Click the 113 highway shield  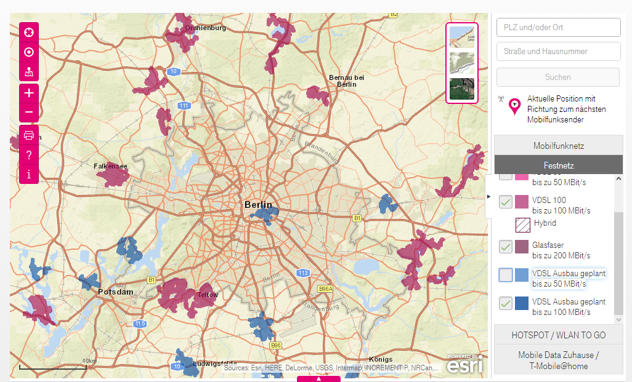coord(303,273)
